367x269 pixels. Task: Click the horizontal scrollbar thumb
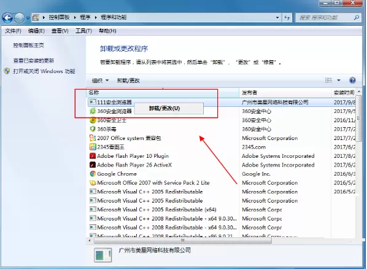[x=182, y=241]
